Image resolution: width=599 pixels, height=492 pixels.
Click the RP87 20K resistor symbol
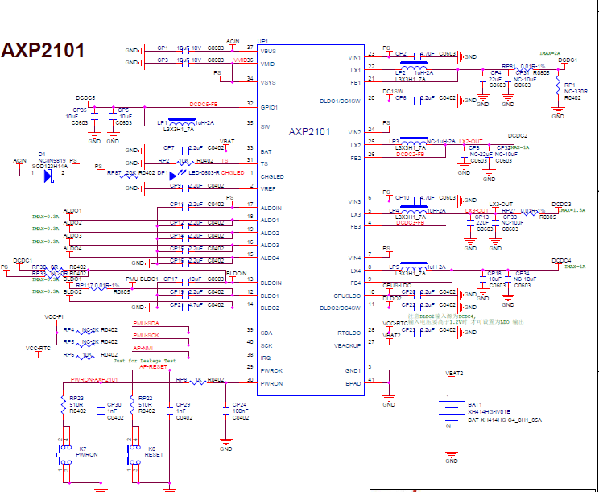[x=129, y=176]
